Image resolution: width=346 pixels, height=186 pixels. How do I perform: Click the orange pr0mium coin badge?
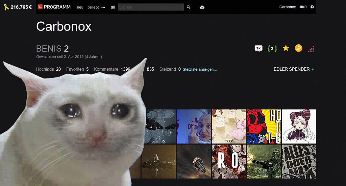[299, 48]
